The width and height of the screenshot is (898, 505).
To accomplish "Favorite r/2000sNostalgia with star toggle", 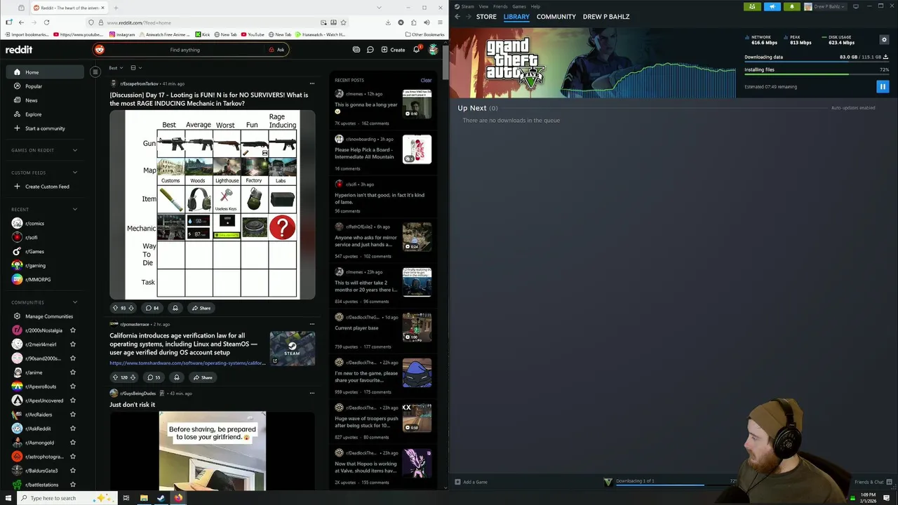I will click(x=73, y=330).
